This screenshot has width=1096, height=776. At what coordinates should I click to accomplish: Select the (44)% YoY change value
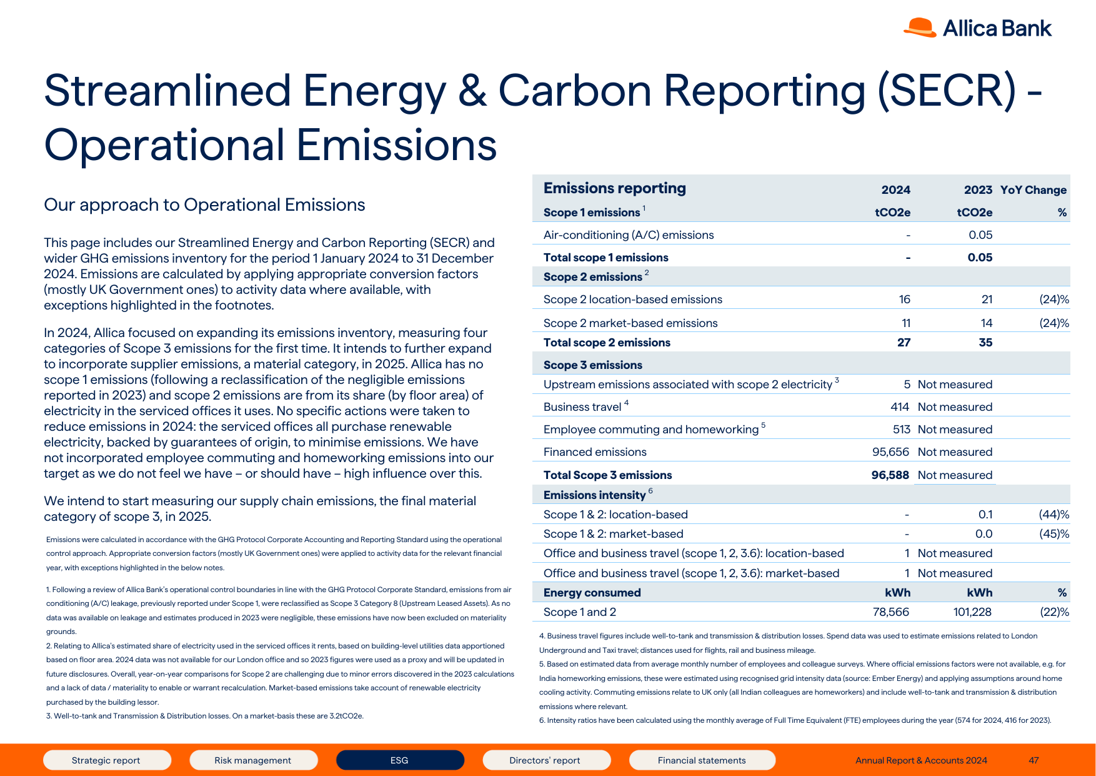click(x=1054, y=515)
